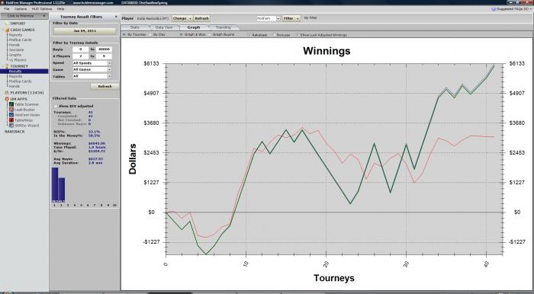The width and height of the screenshot is (534, 294).
Task: Click the first-place finish histogram bar
Action: click(55, 185)
